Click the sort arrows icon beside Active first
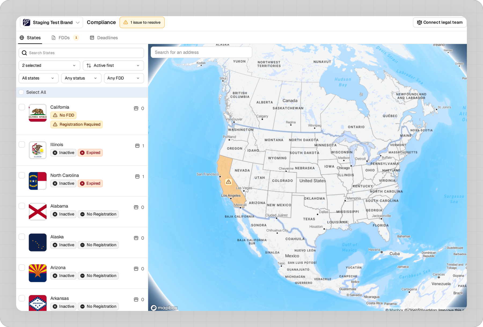The image size is (483, 327). pyautogui.click(x=89, y=65)
